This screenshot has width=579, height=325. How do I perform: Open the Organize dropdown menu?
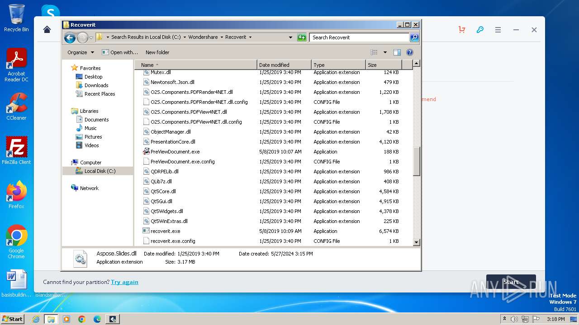81,52
